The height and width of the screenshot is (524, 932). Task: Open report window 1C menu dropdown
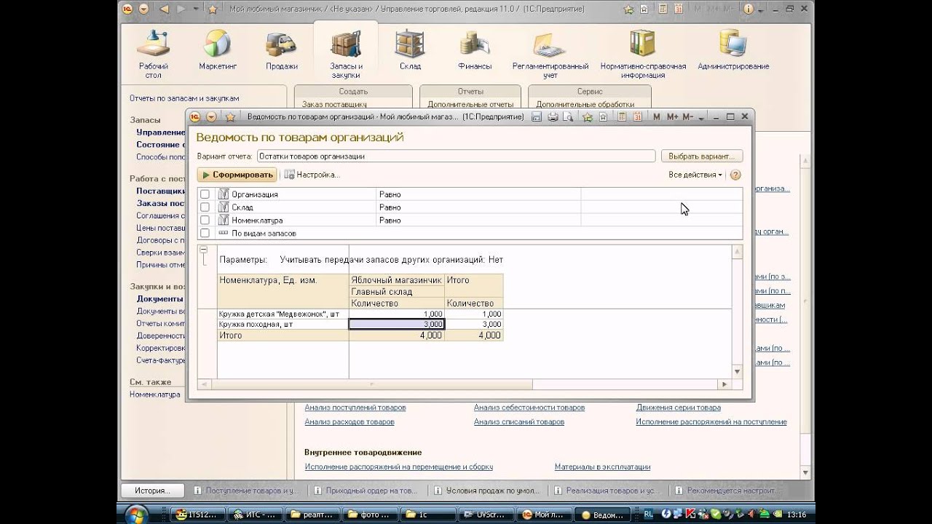point(211,116)
